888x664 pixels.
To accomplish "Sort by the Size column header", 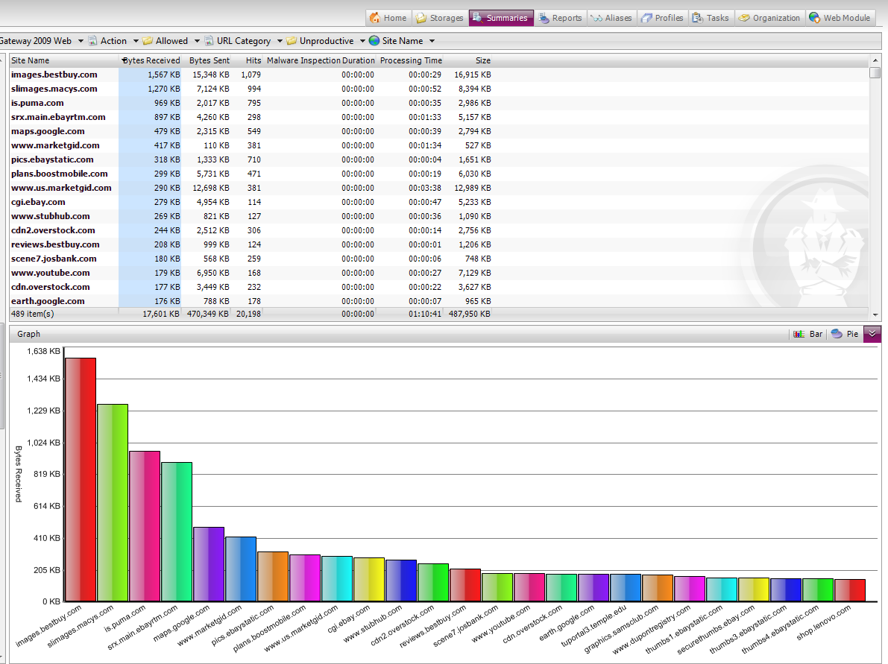I will click(x=468, y=60).
